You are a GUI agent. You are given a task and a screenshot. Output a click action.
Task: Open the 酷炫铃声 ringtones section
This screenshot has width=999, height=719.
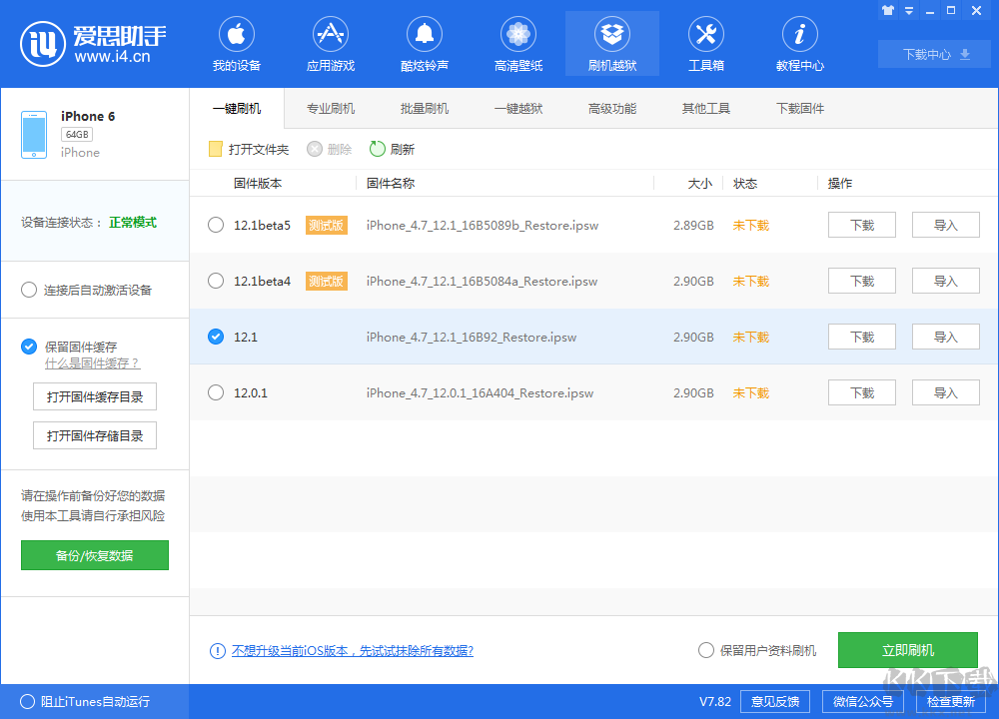(424, 43)
